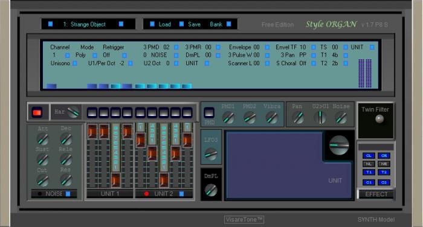Adjust the U2>U1 knob
The width and height of the screenshot is (423, 227).
[x=320, y=118]
